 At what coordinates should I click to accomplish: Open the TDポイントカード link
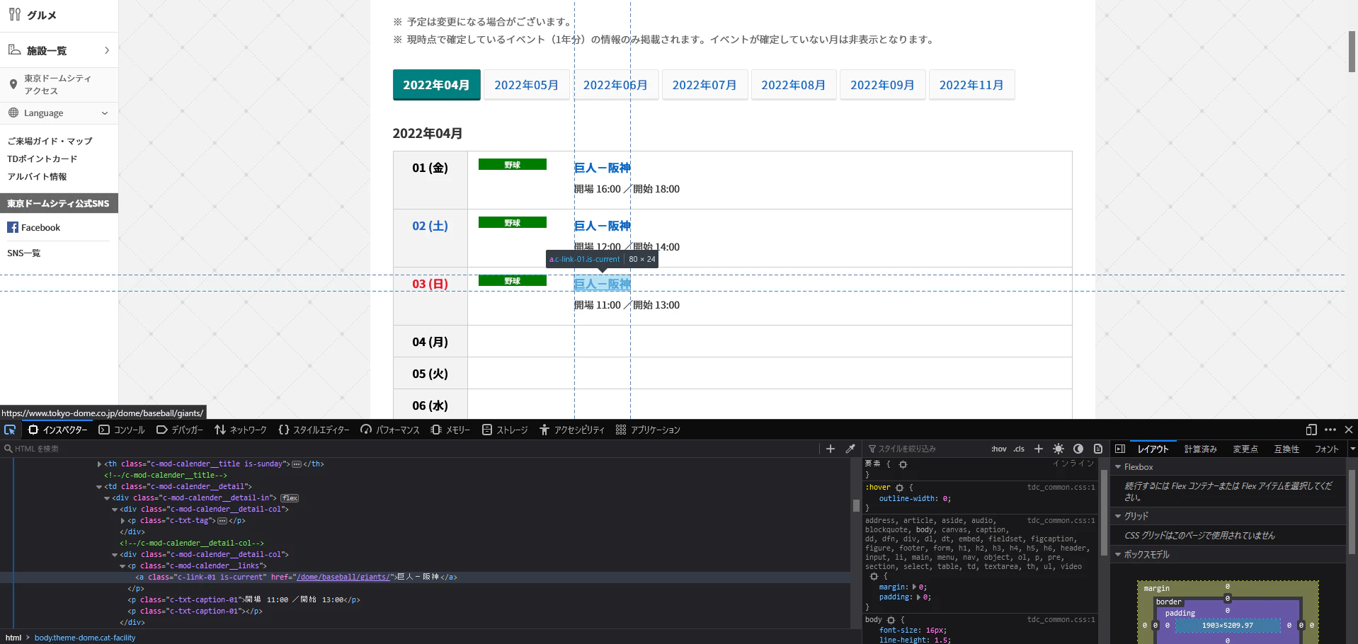(42, 159)
